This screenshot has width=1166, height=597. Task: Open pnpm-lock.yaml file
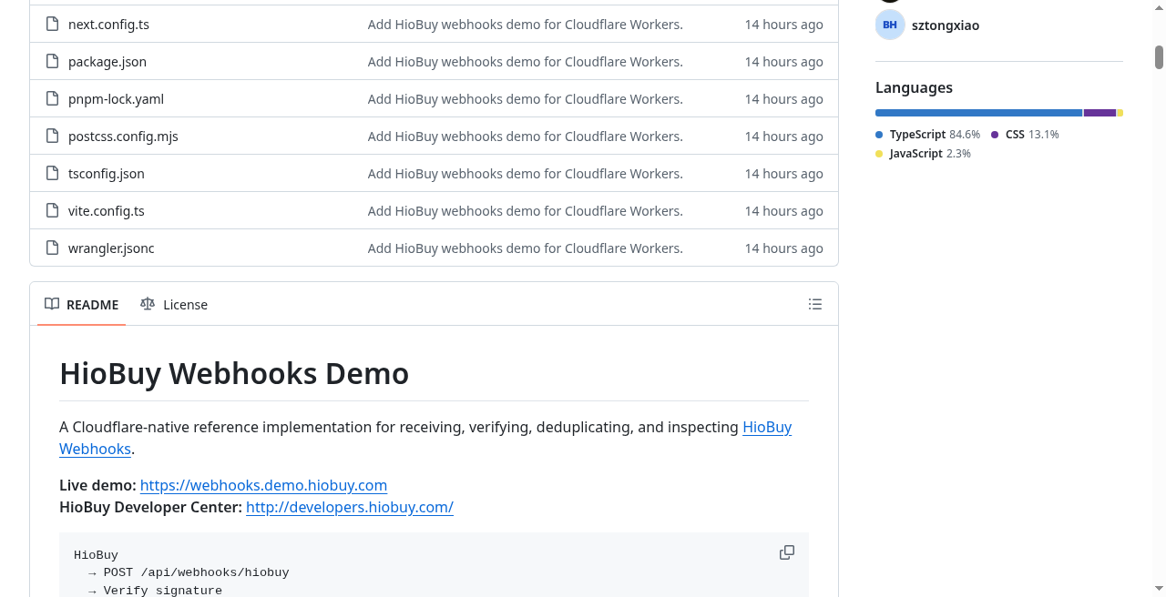[116, 99]
